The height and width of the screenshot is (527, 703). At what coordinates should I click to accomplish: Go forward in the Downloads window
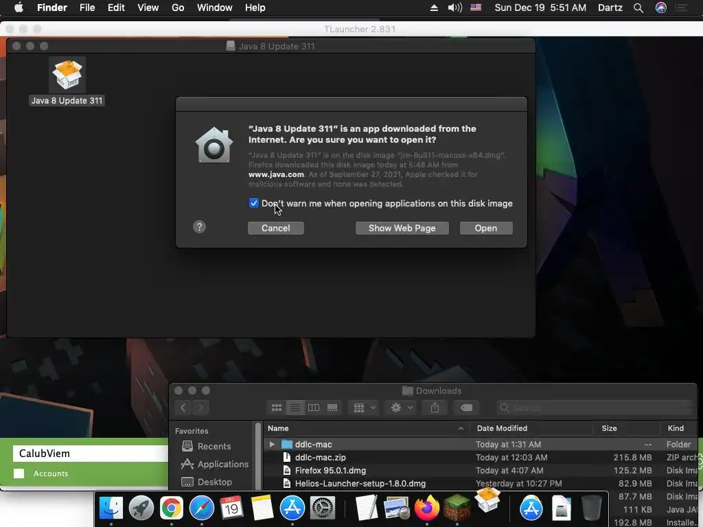[200, 408]
